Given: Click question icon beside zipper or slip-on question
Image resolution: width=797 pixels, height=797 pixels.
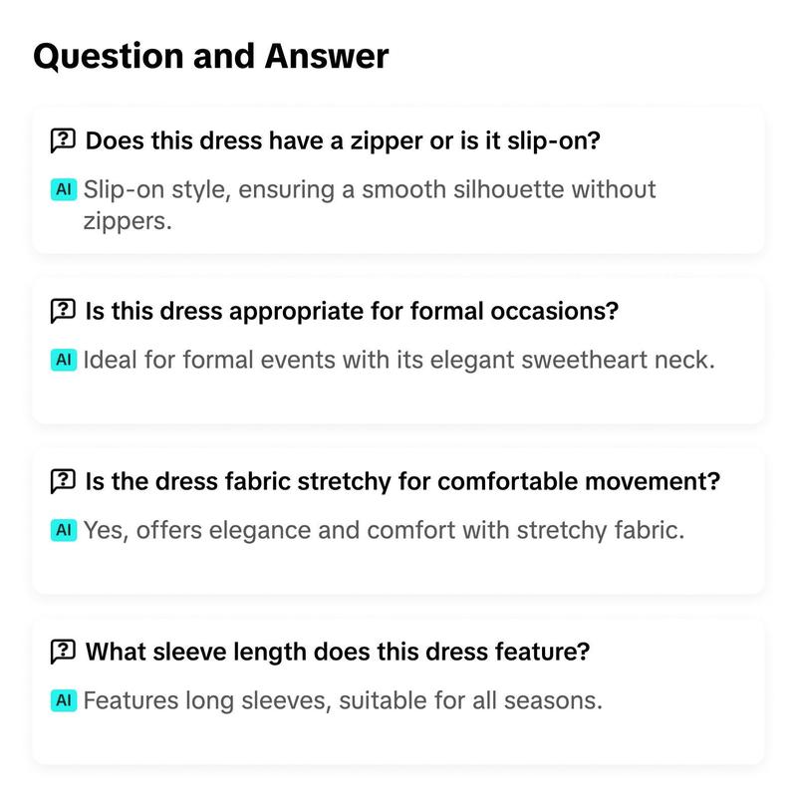Looking at the screenshot, I should pos(63,140).
